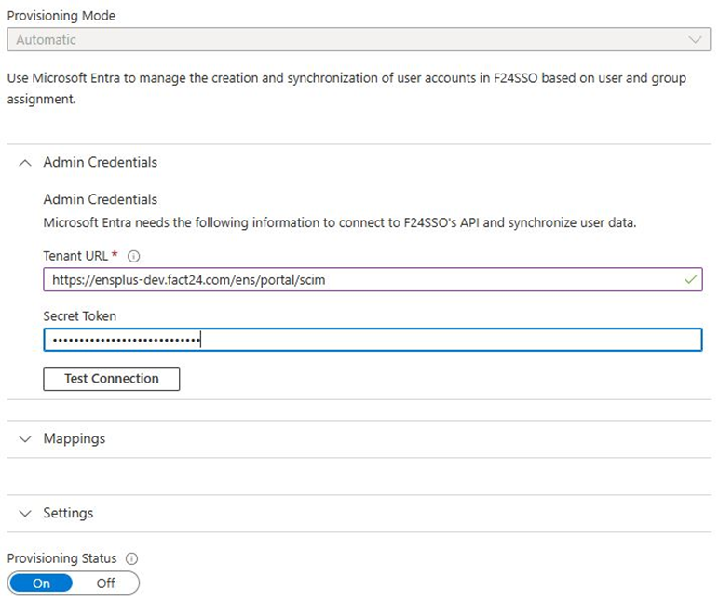
Task: Show info tooltip next to Tenant URL
Action: tap(133, 256)
